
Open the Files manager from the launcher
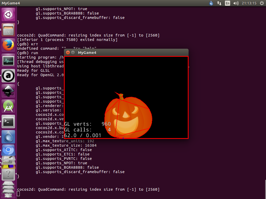click(8, 30)
